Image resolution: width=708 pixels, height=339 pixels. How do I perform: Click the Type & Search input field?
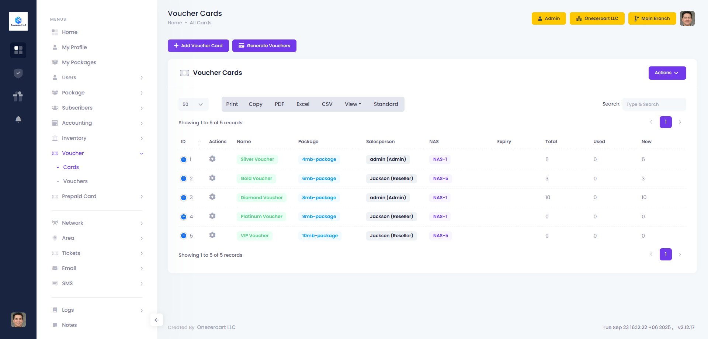(654, 104)
